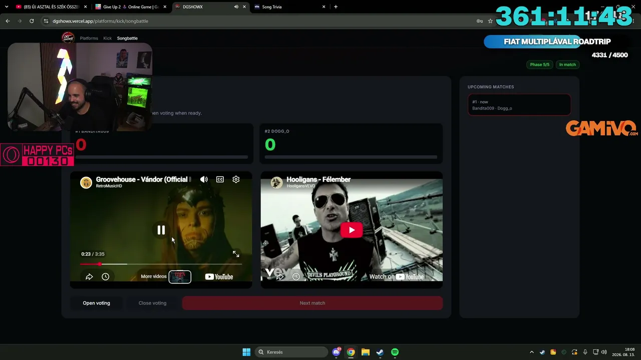
Task: Expand hidden system tray icons
Action: click(532, 352)
